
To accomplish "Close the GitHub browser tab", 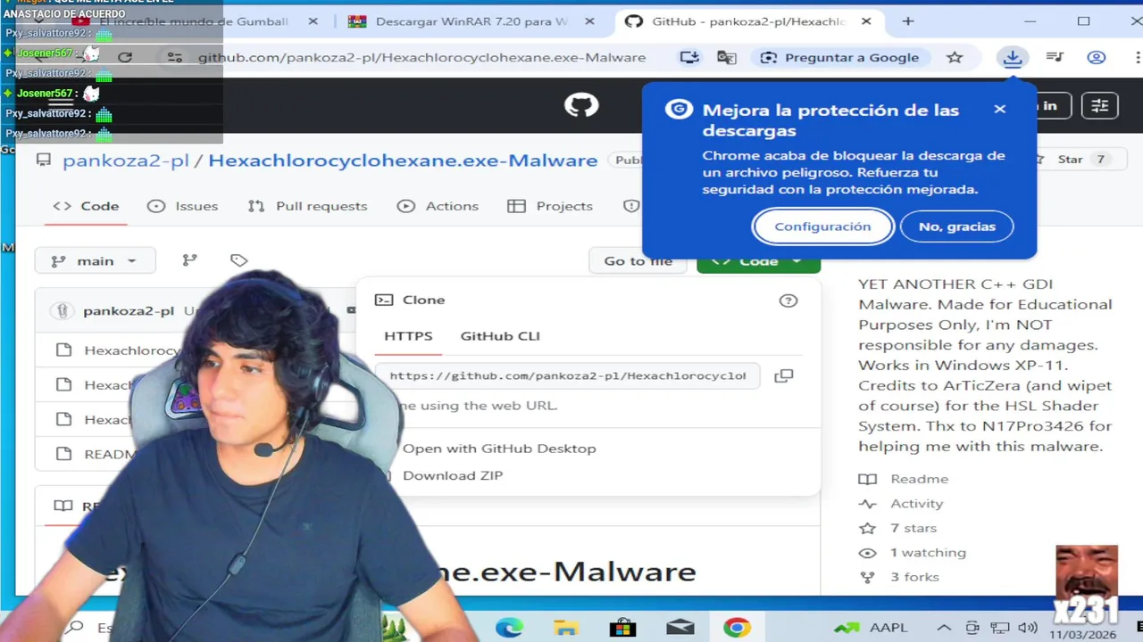I will (x=866, y=21).
